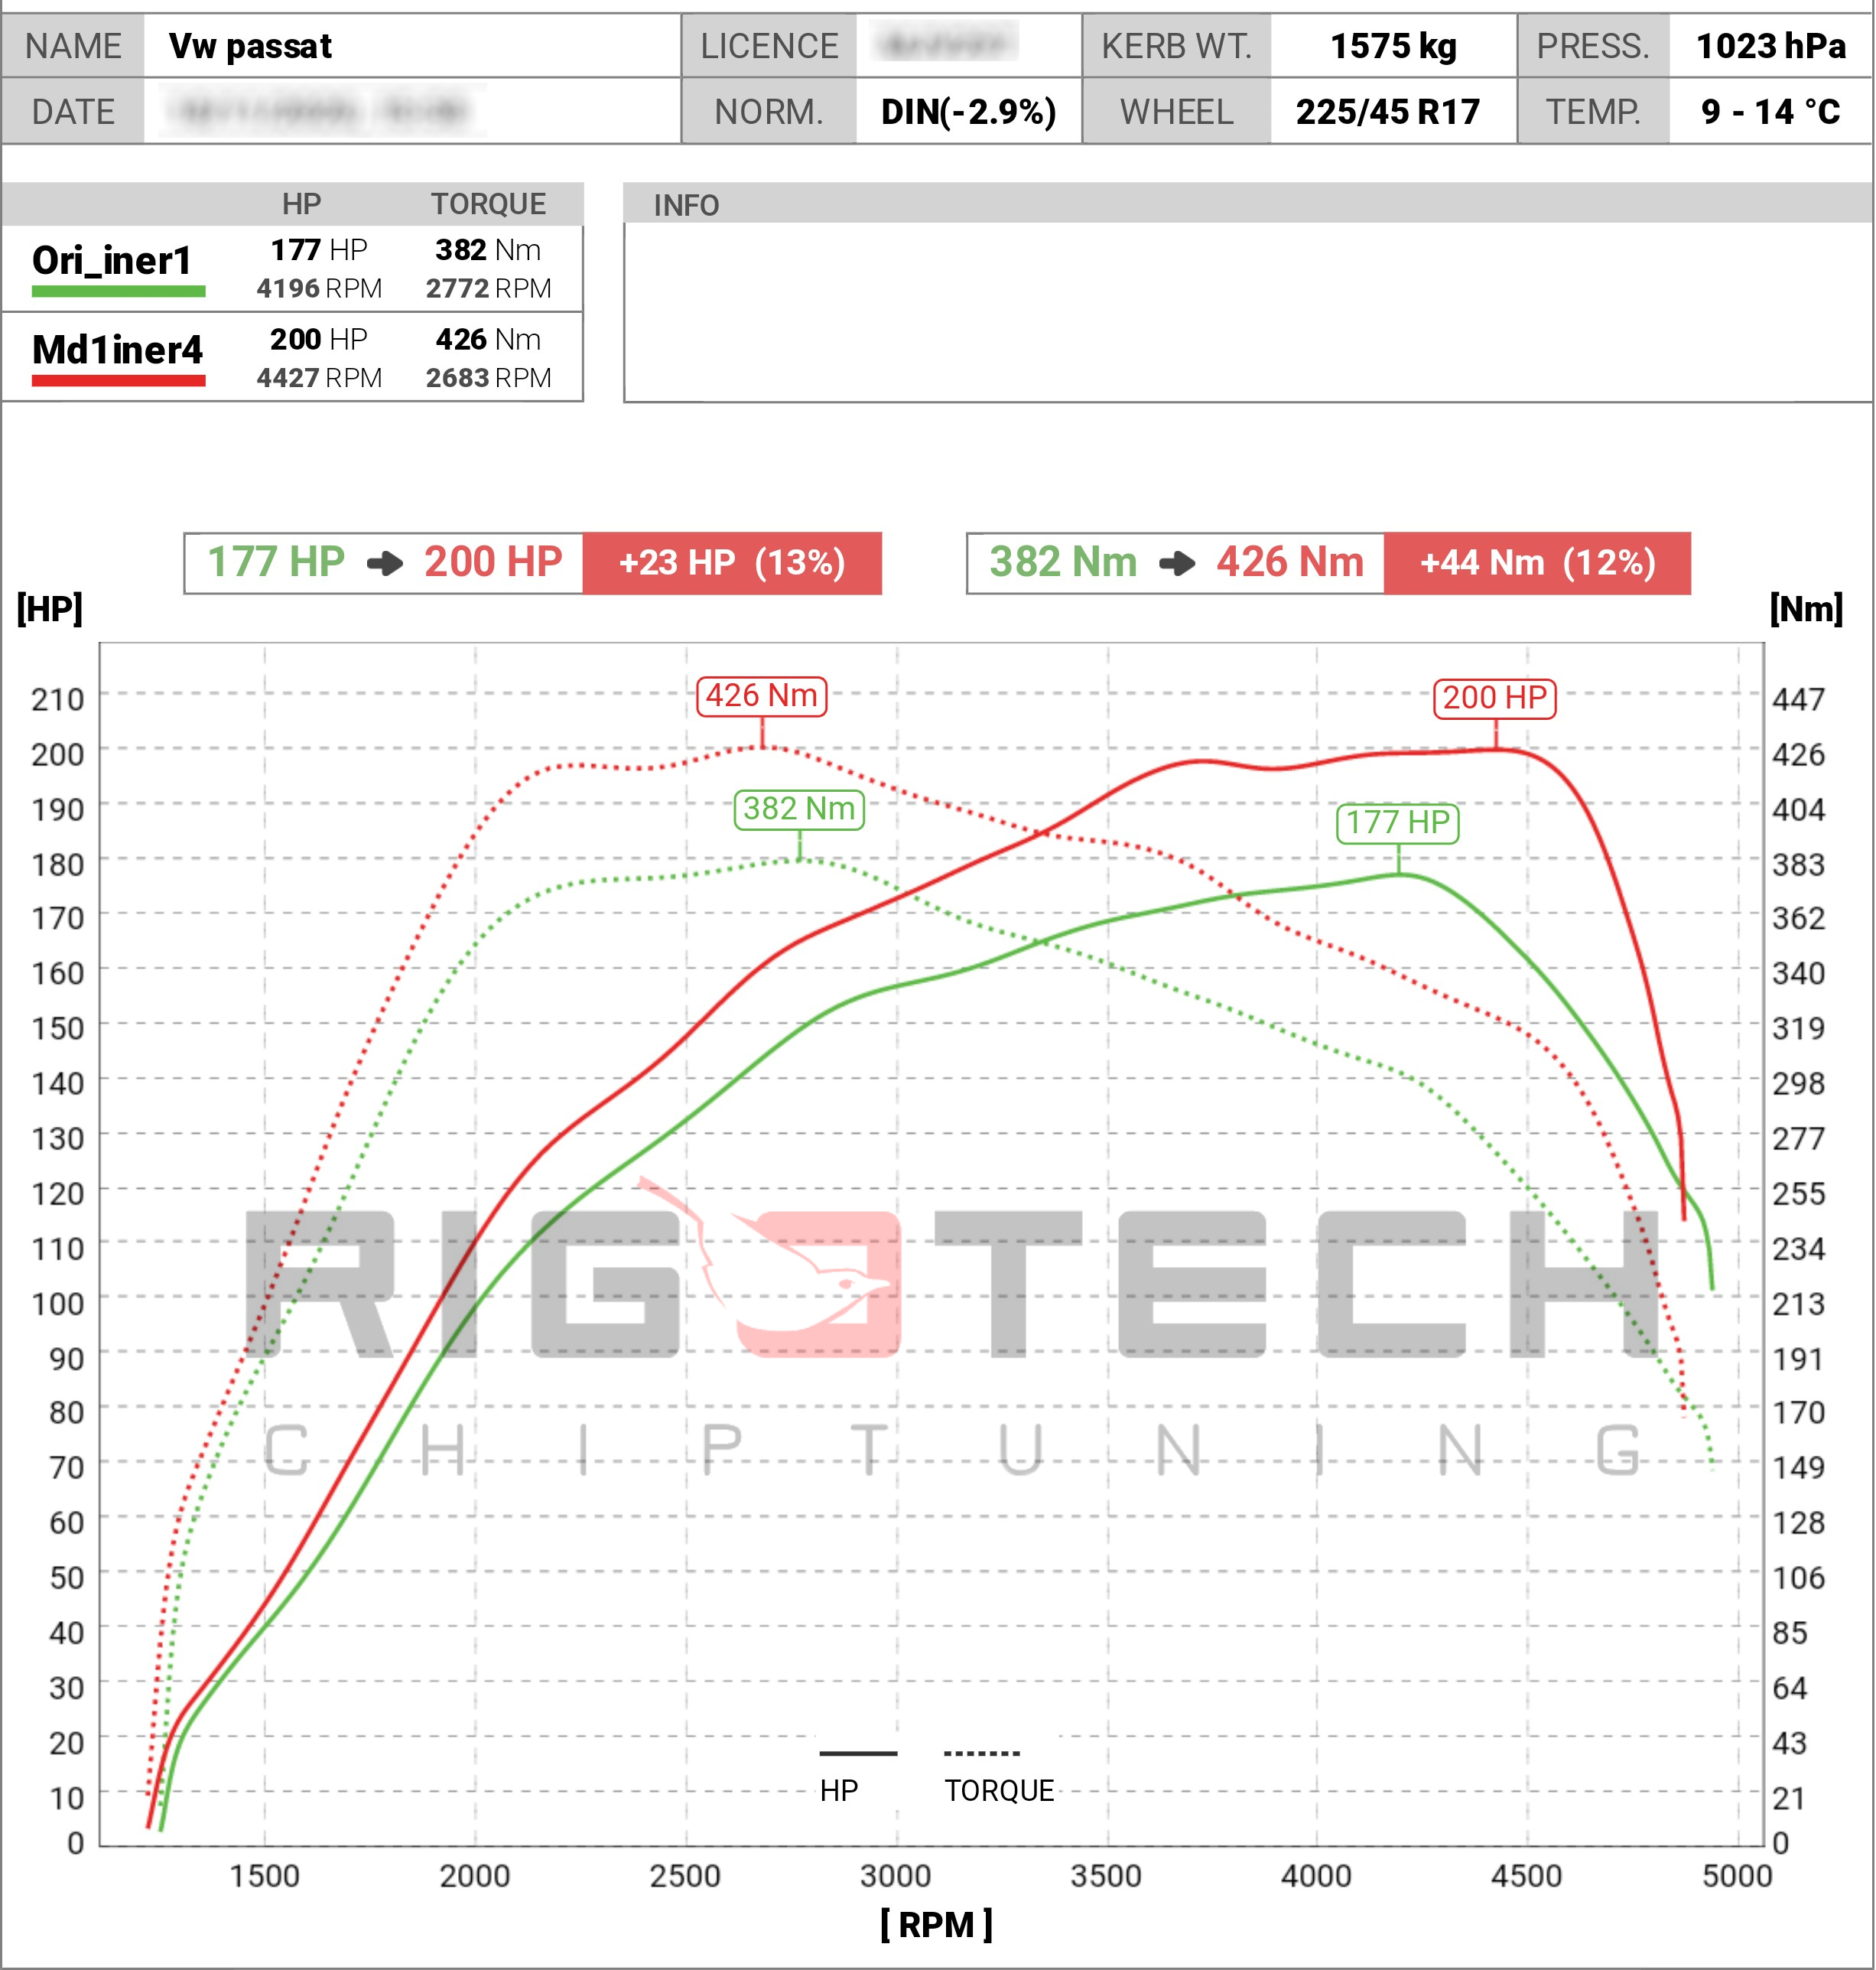Image resolution: width=1876 pixels, height=1970 pixels.
Task: Click the green 177 HP peak callout on chart
Action: (1397, 823)
